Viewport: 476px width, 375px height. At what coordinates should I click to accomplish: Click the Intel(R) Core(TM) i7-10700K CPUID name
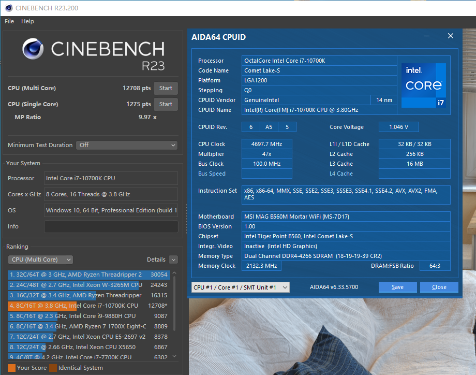[319, 110]
